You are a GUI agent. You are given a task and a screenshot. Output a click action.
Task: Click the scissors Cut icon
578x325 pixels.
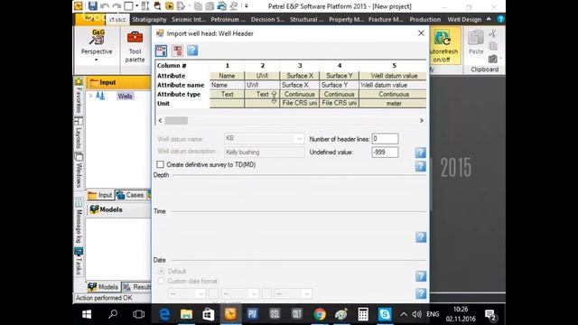tap(493, 34)
